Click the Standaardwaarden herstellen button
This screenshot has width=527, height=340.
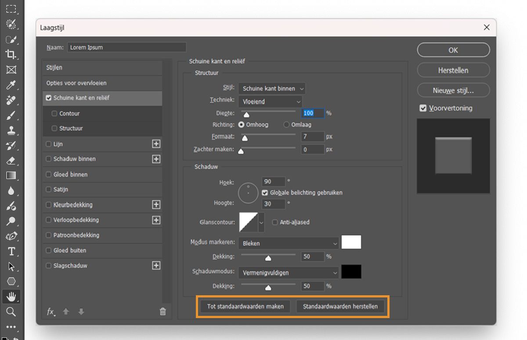coord(340,306)
